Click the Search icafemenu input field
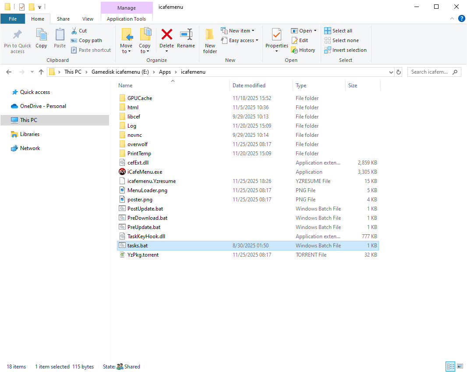Image resolution: width=467 pixels, height=372 pixels. tap(429, 72)
